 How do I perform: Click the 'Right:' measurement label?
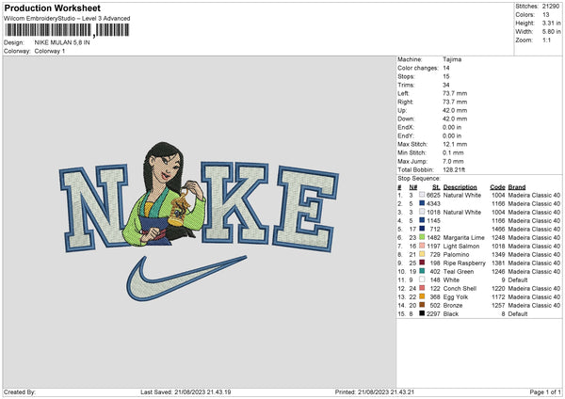[405, 102]
